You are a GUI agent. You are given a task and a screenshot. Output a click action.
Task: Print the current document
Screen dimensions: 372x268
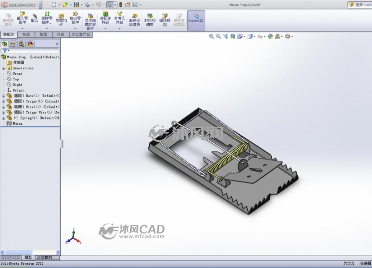click(87, 5)
